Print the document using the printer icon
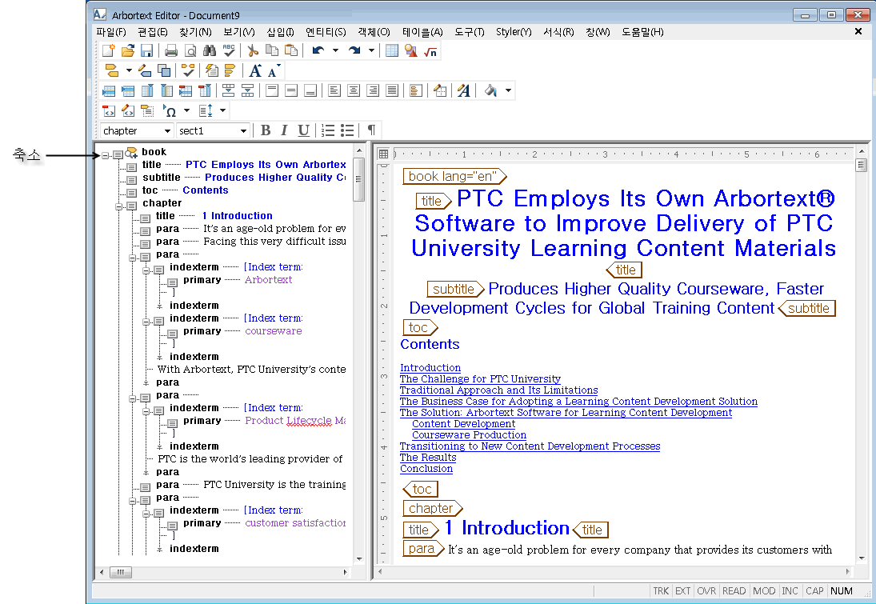The height and width of the screenshot is (604, 876). [171, 51]
